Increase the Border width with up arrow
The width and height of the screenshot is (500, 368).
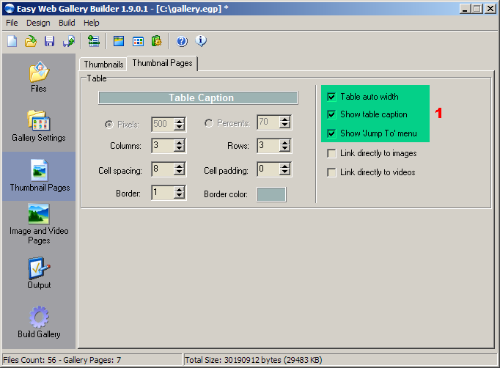pyautogui.click(x=180, y=189)
